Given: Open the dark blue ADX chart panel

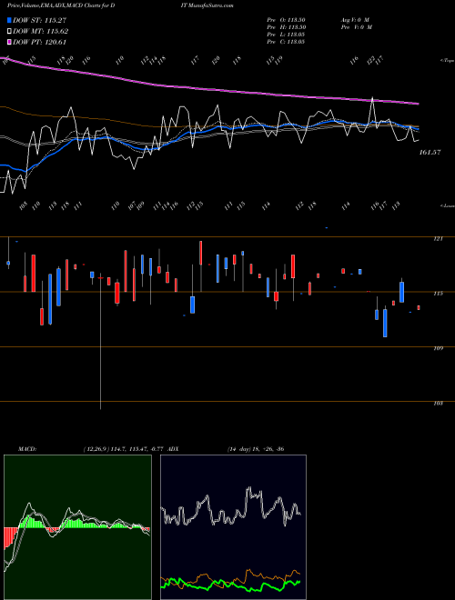Looking at the screenshot, I should tap(233, 527).
